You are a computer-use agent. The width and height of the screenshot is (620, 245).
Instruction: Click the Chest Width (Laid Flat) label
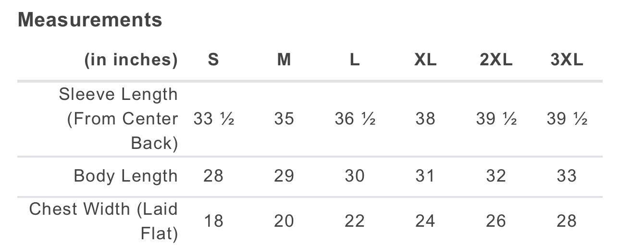pyautogui.click(x=103, y=221)
